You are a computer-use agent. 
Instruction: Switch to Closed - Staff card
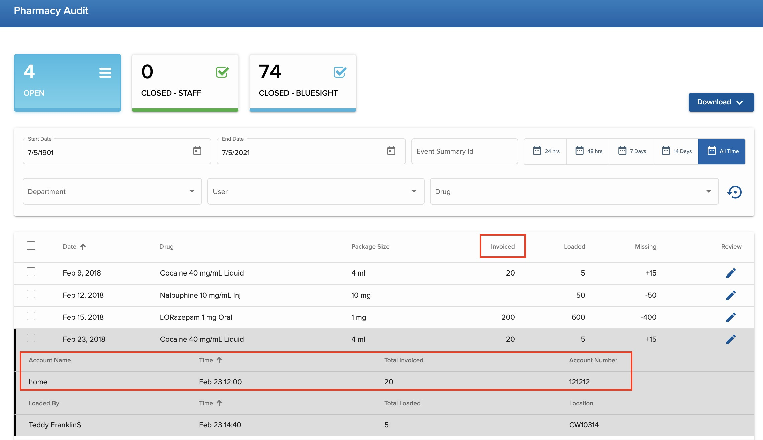[185, 83]
